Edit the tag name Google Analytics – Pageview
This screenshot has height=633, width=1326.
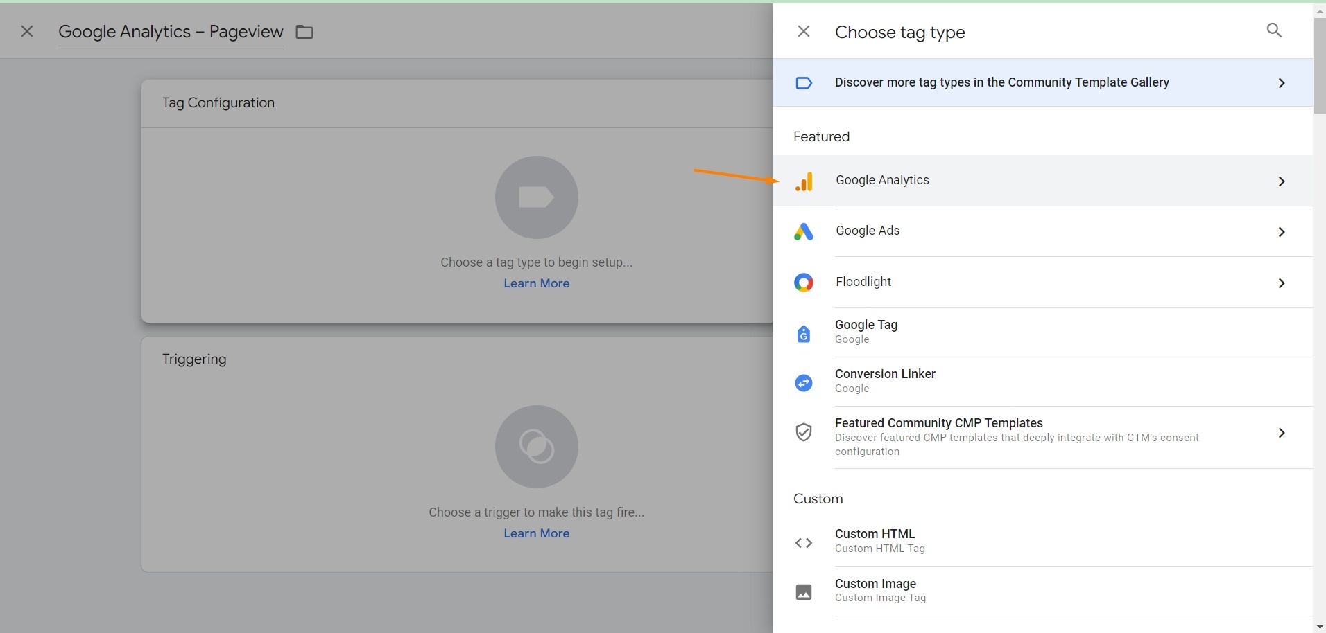171,32
